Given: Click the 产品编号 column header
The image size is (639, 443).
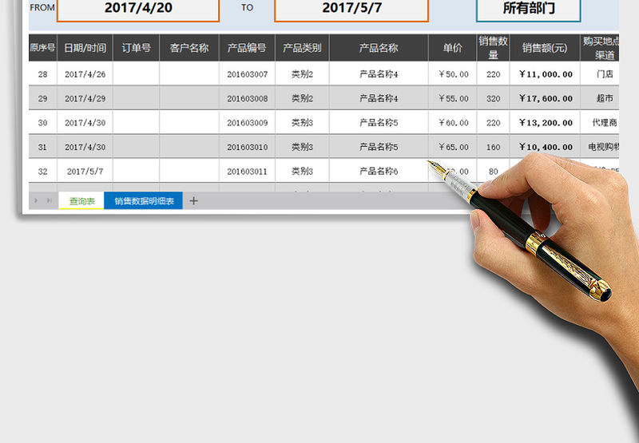Looking at the screenshot, I should 247,48.
